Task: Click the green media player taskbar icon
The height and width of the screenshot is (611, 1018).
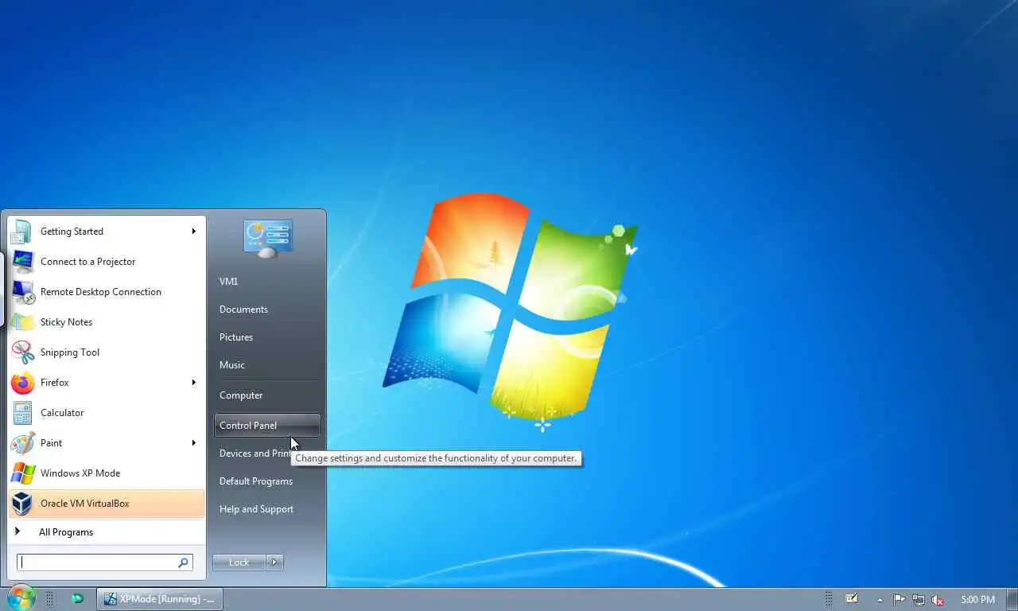Action: point(77,598)
